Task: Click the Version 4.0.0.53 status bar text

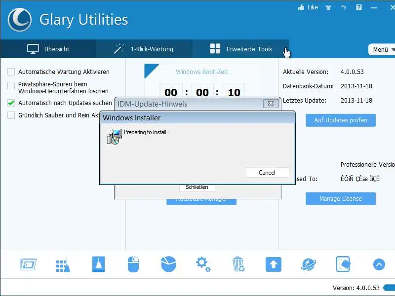Action: (356, 288)
